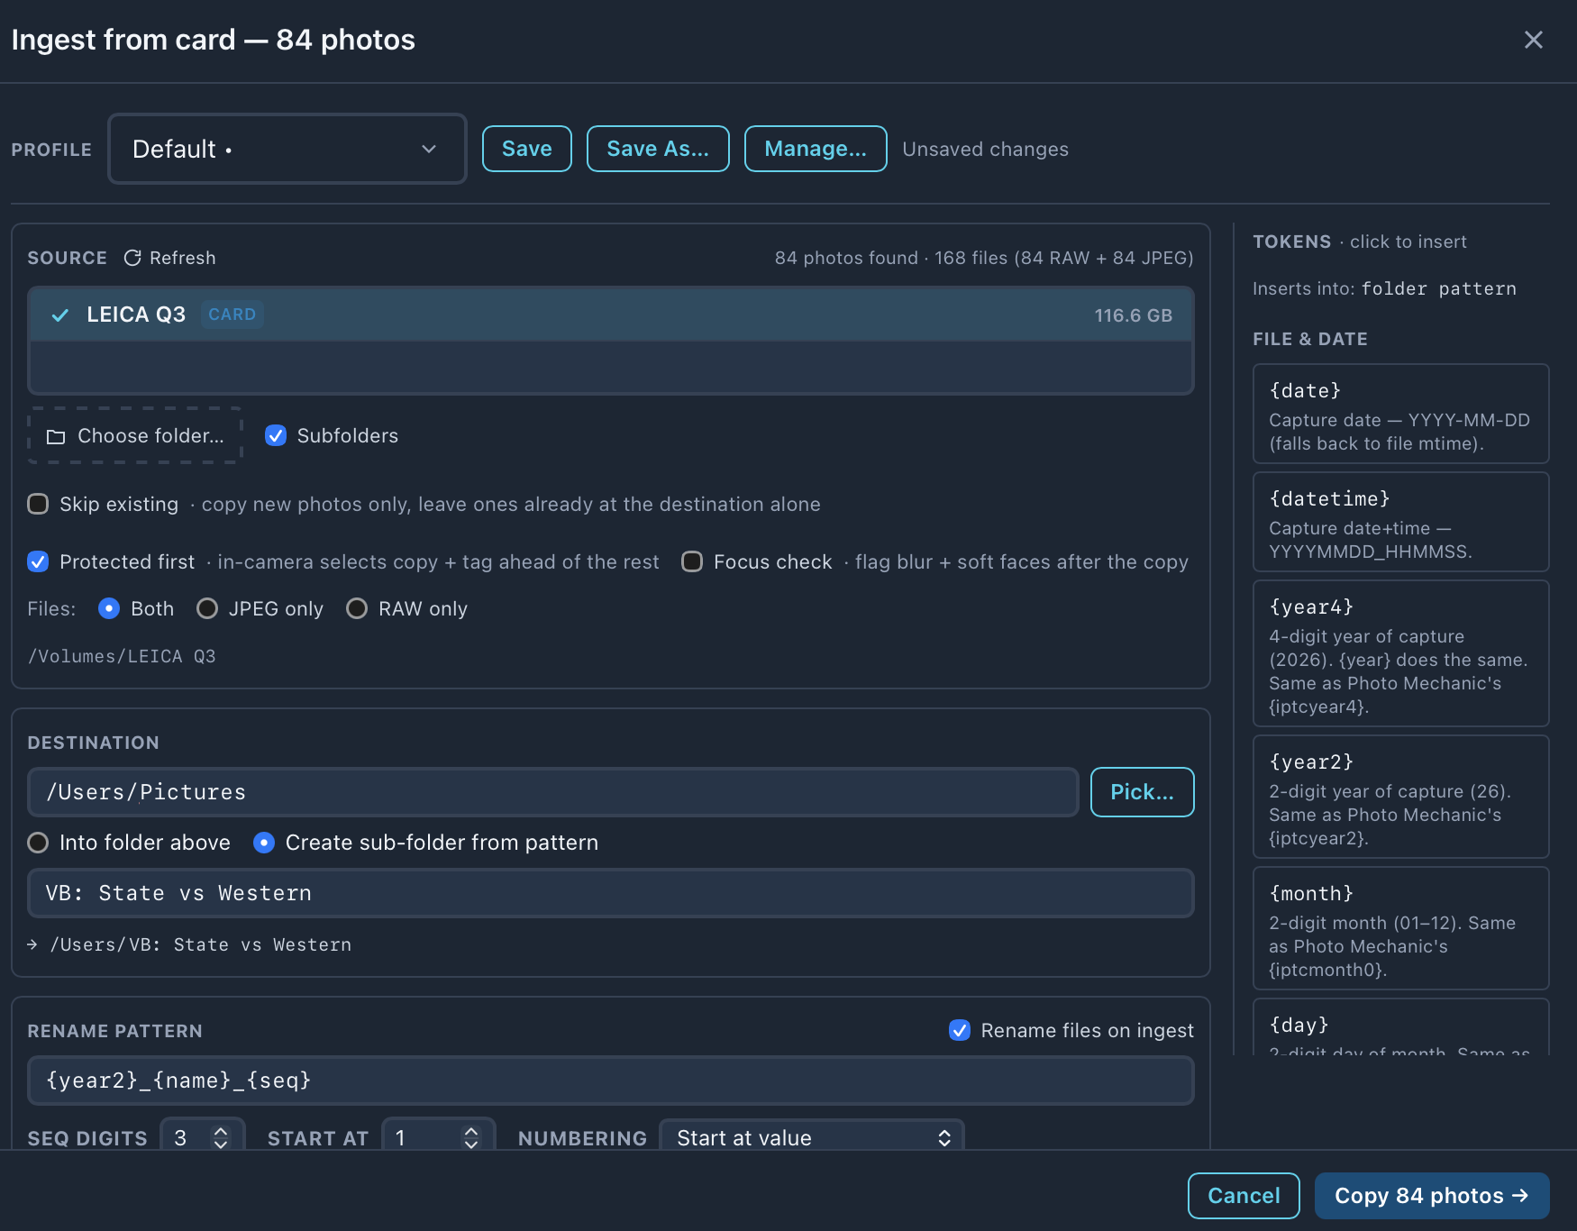Click the Seq Digits stepper arrows
This screenshot has width=1577, height=1231.
221,1137
